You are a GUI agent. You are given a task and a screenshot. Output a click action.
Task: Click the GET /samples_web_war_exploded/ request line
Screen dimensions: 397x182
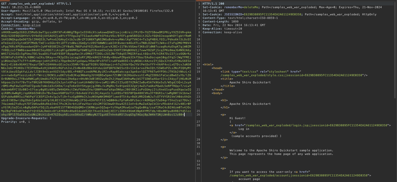tap(36, 4)
